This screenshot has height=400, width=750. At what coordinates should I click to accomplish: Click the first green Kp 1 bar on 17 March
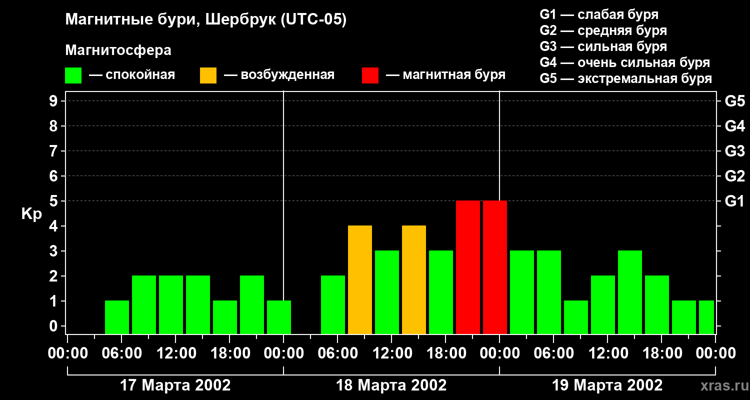point(117,317)
